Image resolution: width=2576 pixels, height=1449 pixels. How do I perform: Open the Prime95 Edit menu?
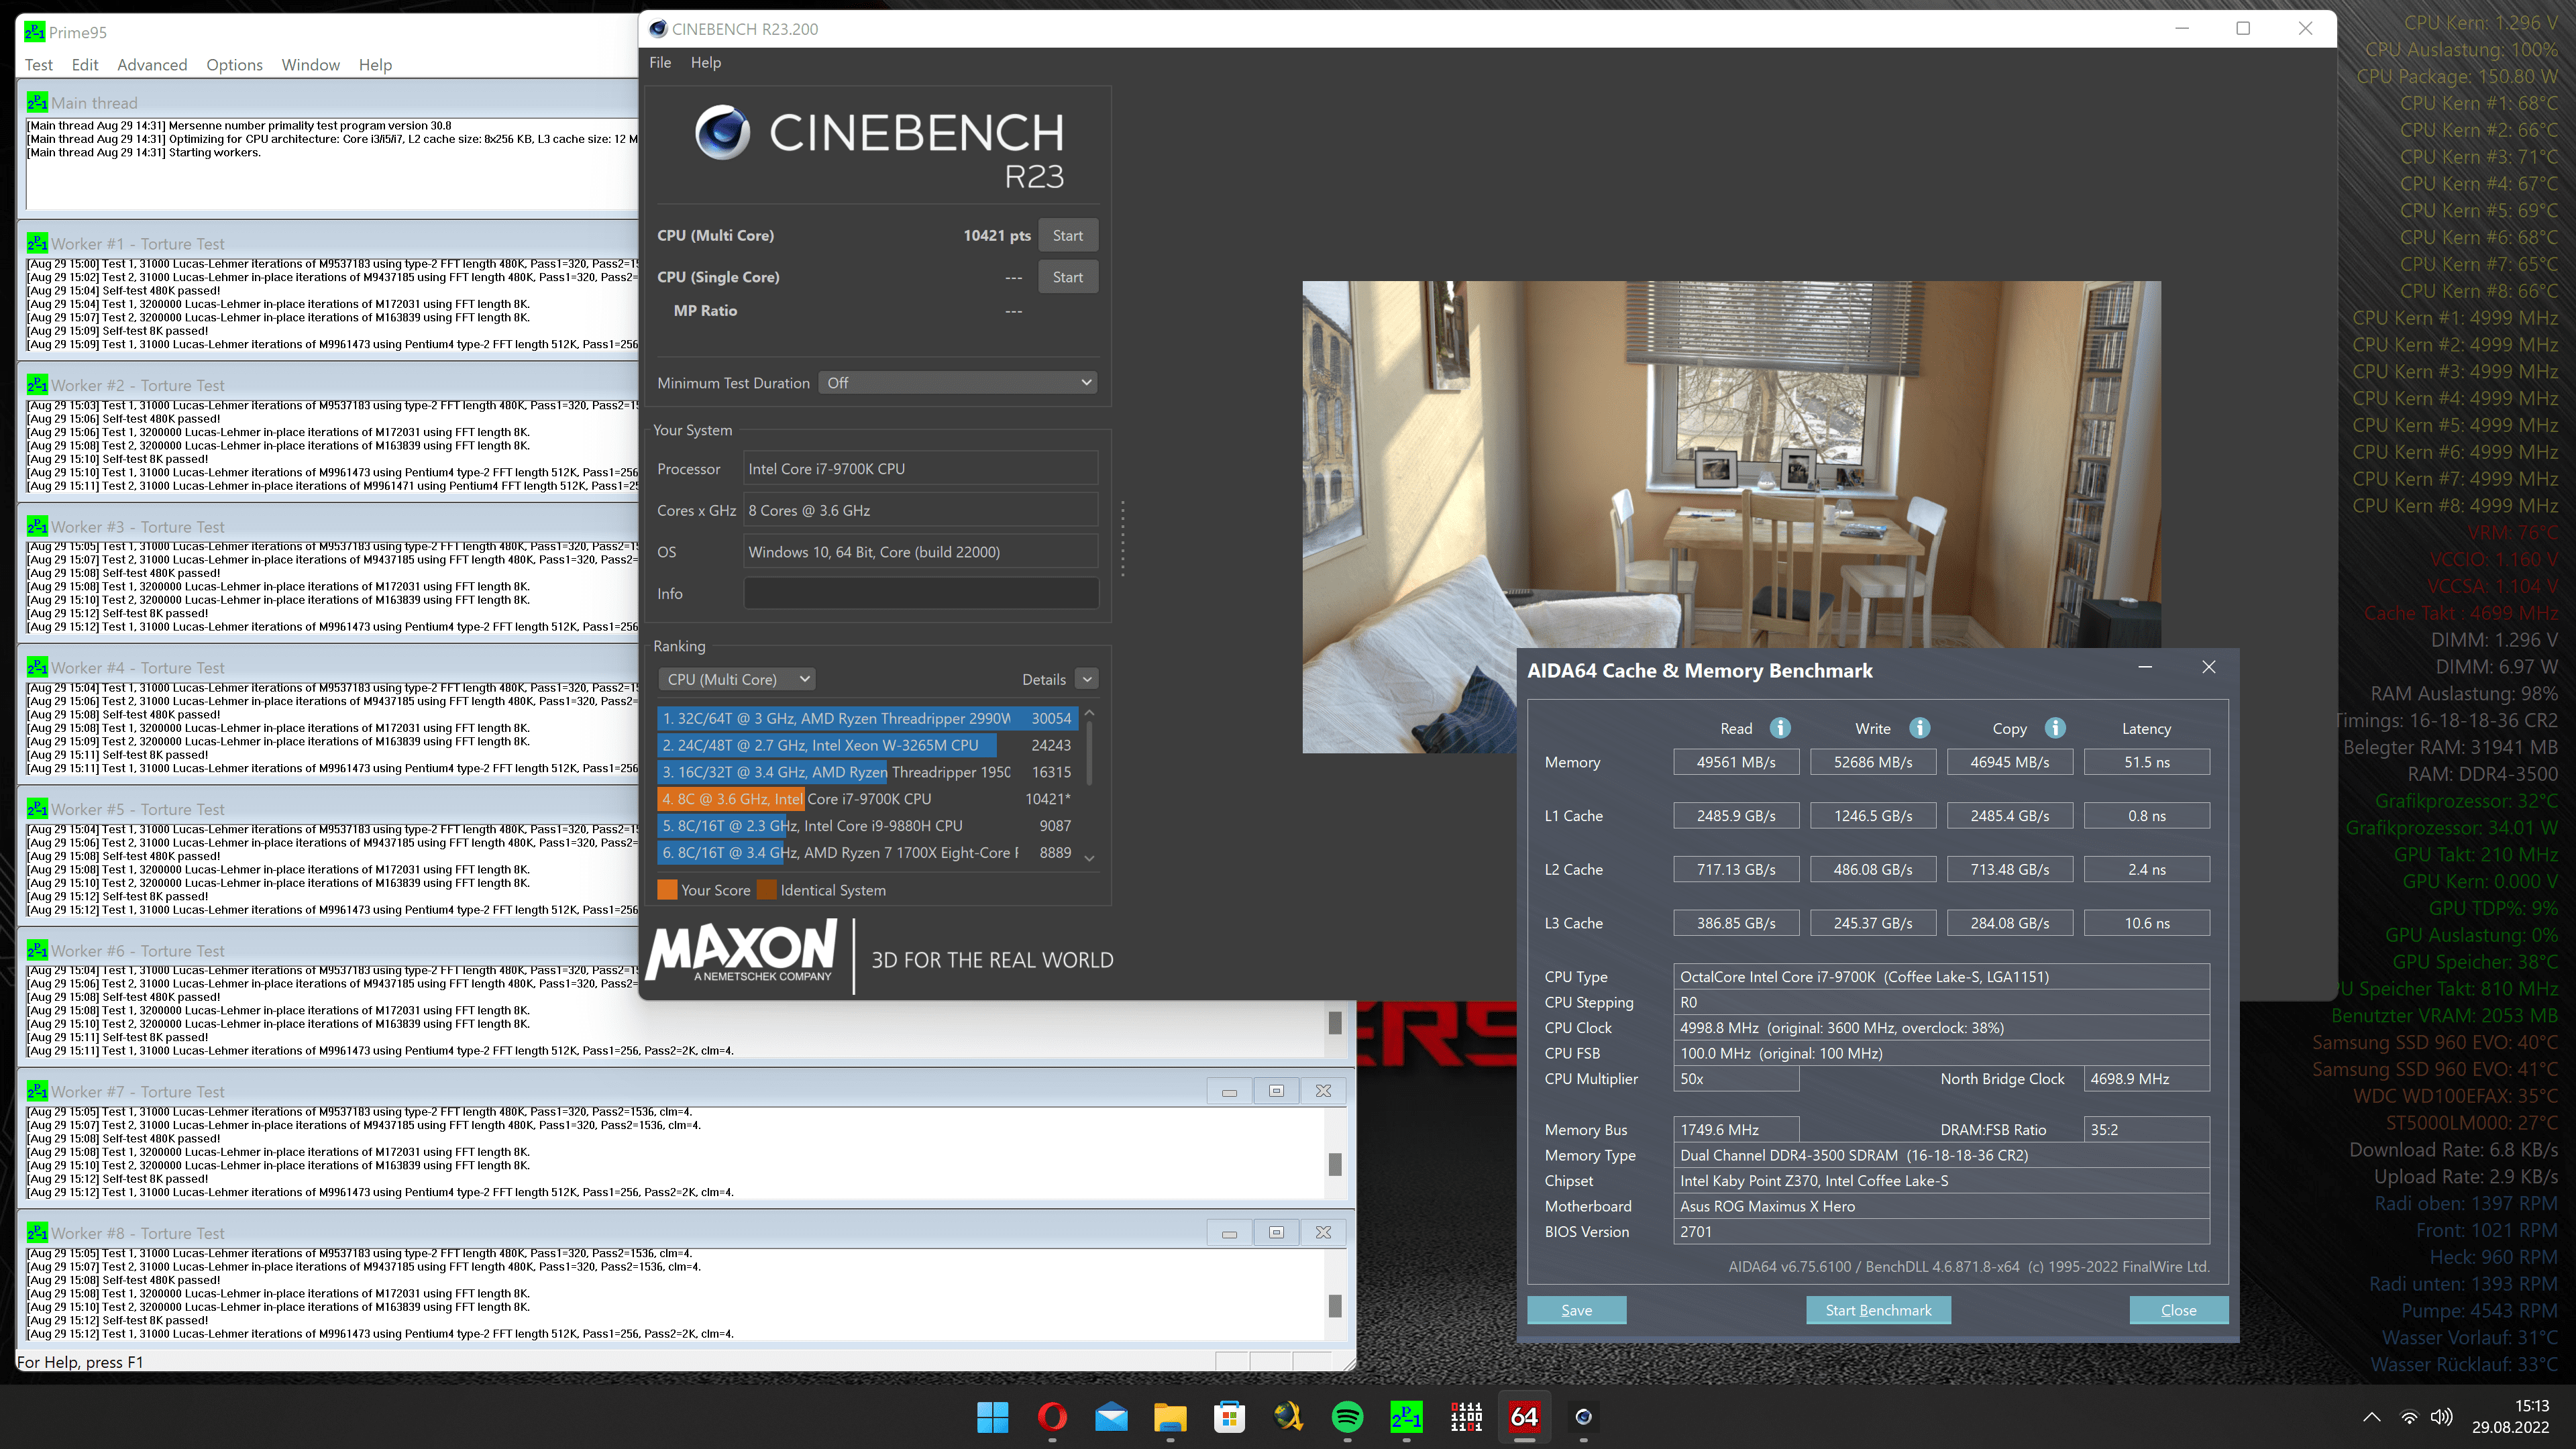[x=85, y=64]
